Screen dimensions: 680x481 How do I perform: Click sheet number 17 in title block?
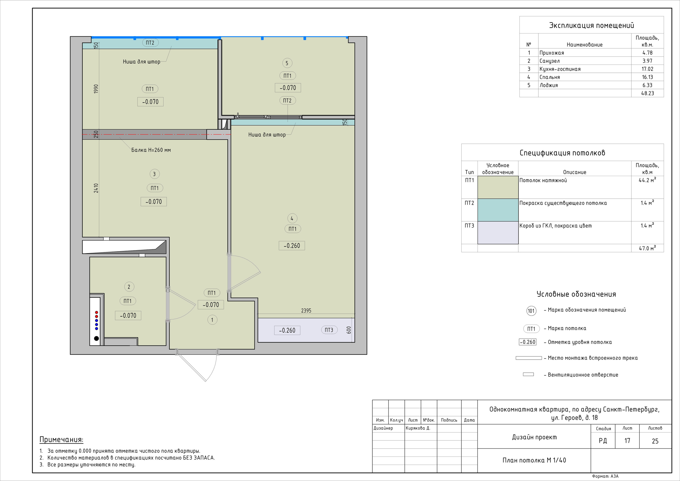[x=627, y=441]
